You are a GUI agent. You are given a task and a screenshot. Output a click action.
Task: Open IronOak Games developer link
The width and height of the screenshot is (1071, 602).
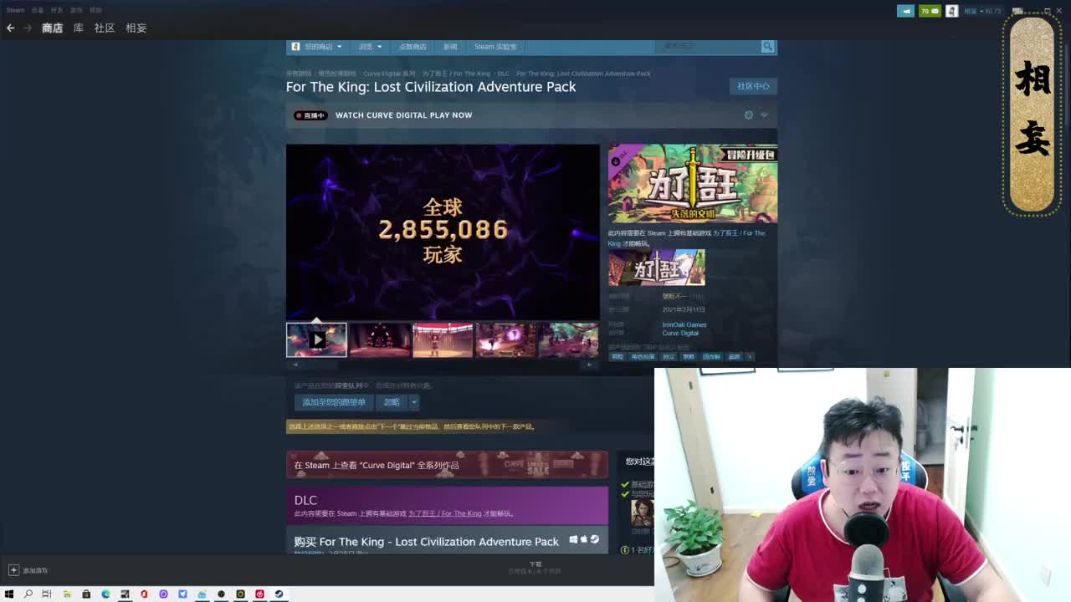pos(684,324)
